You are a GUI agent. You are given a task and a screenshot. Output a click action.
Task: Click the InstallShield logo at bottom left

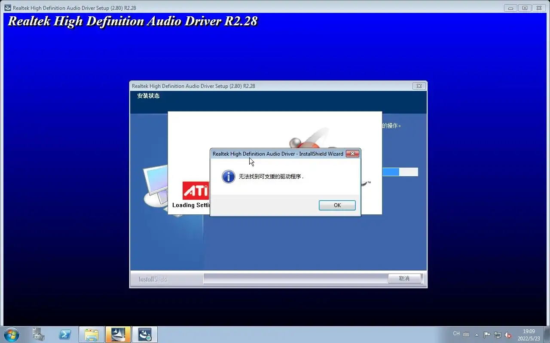[153, 279]
